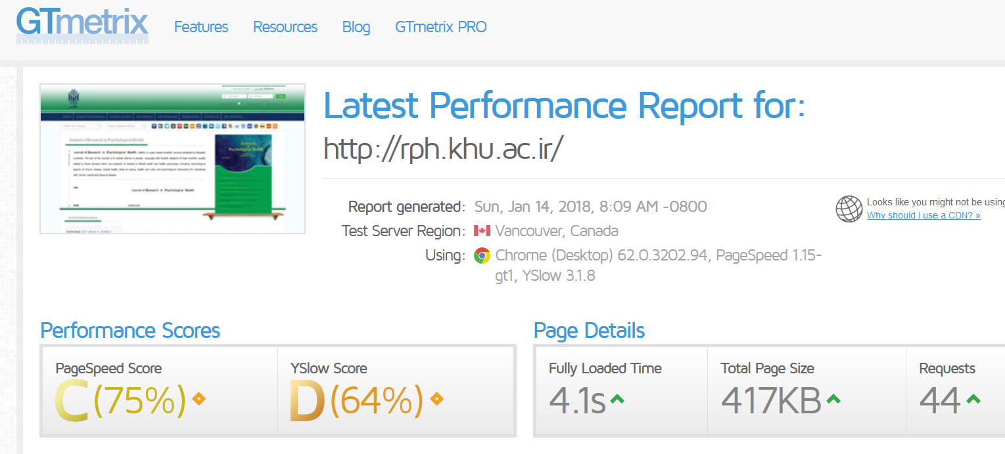
Task: Click the GTmetrix logo
Action: (82, 25)
